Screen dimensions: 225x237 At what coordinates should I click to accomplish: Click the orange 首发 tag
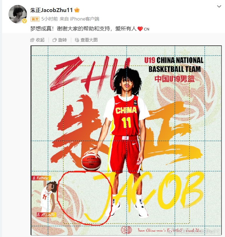point(35,19)
